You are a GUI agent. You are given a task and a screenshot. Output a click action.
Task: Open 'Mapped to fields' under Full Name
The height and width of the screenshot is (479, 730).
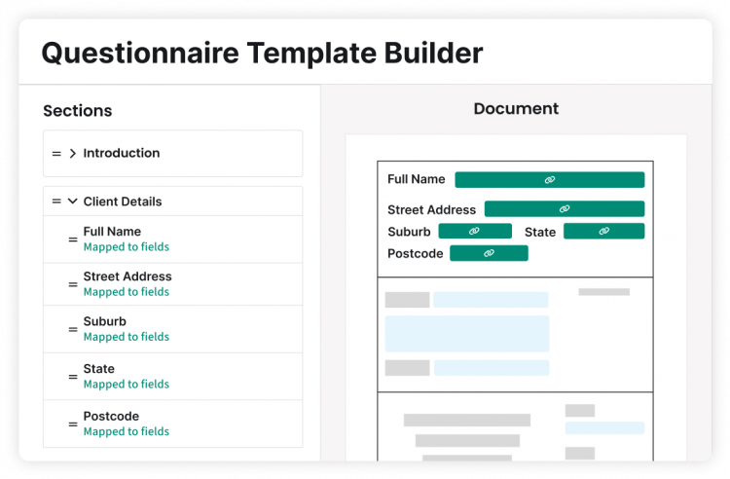tap(127, 246)
